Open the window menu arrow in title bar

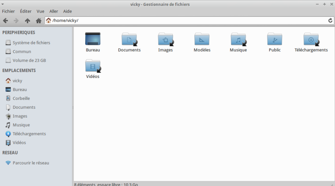tap(3, 4)
